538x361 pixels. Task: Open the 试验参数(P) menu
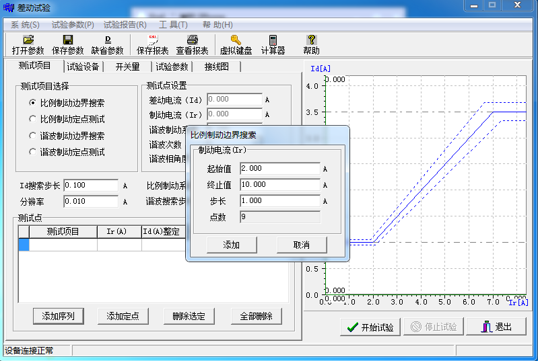(73, 25)
